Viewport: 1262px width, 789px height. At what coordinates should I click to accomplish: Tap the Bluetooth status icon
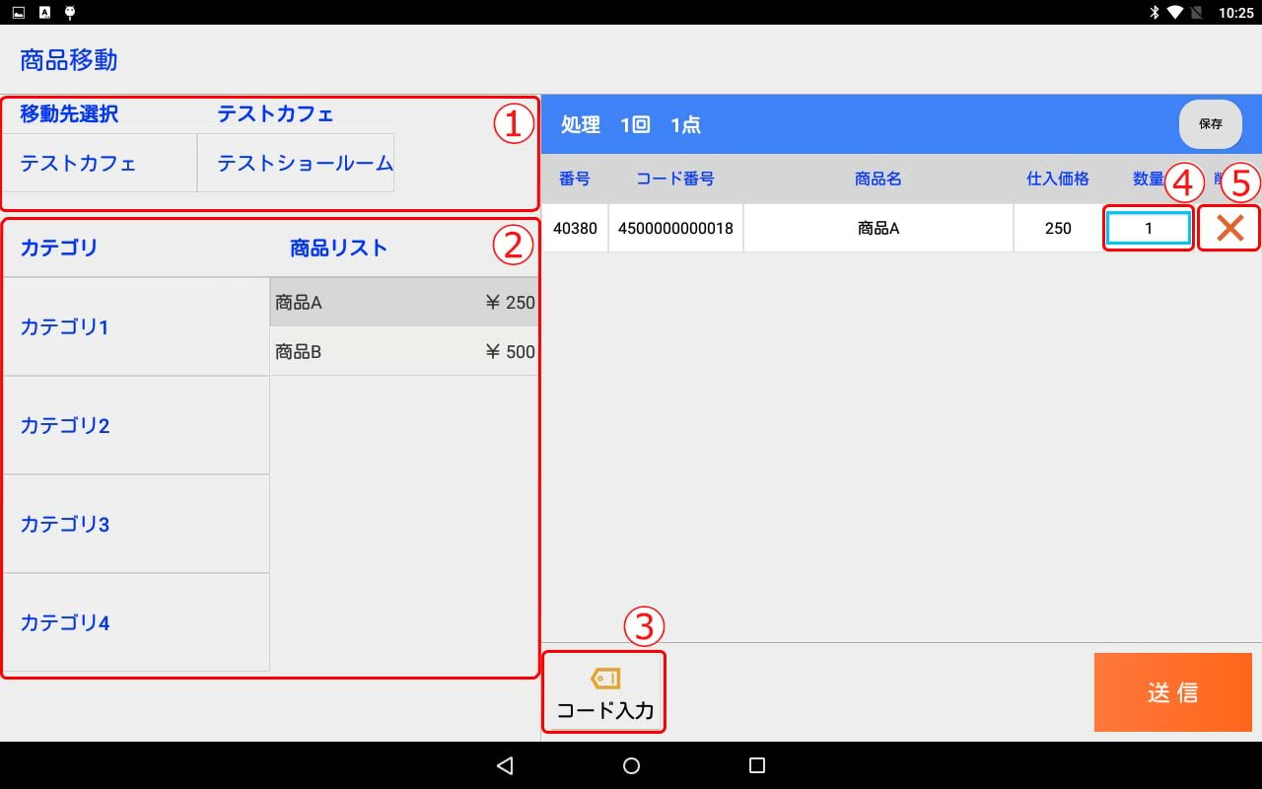click(x=1154, y=13)
